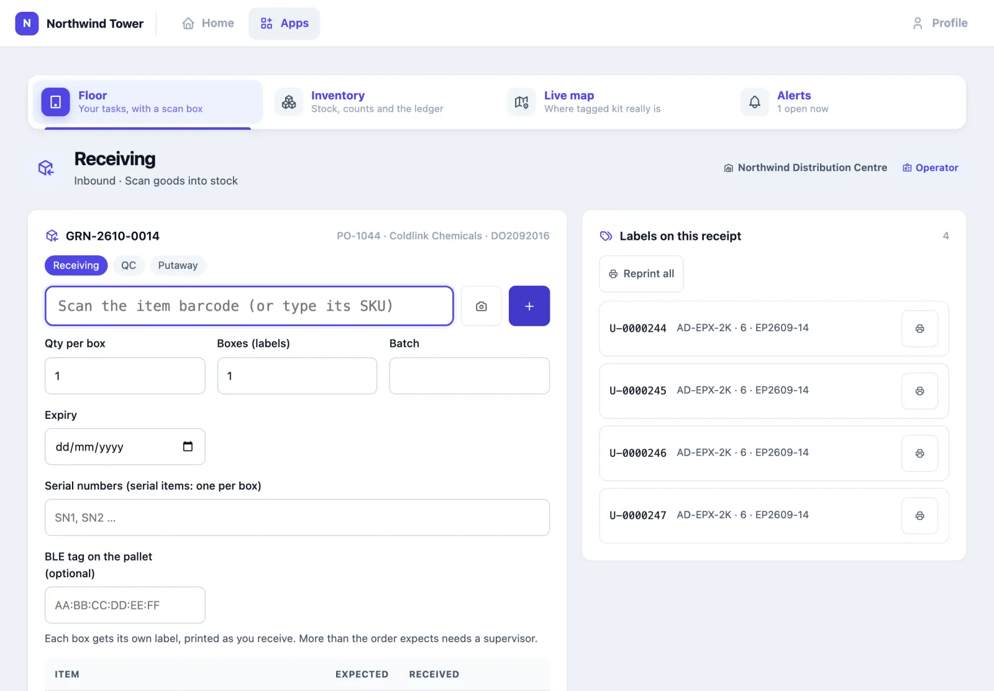Click the PO-1044 Coldlink Chemicals reference text
Image resolution: width=994 pixels, height=691 pixels.
coord(443,236)
